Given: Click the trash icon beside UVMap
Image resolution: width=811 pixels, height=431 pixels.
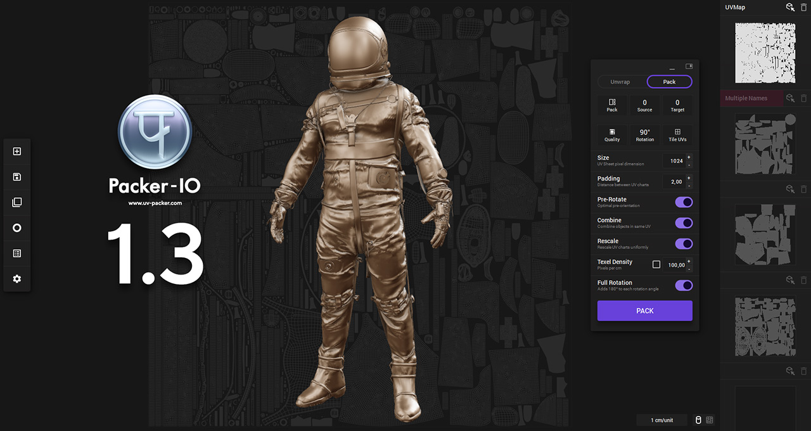Looking at the screenshot, I should [x=803, y=7].
